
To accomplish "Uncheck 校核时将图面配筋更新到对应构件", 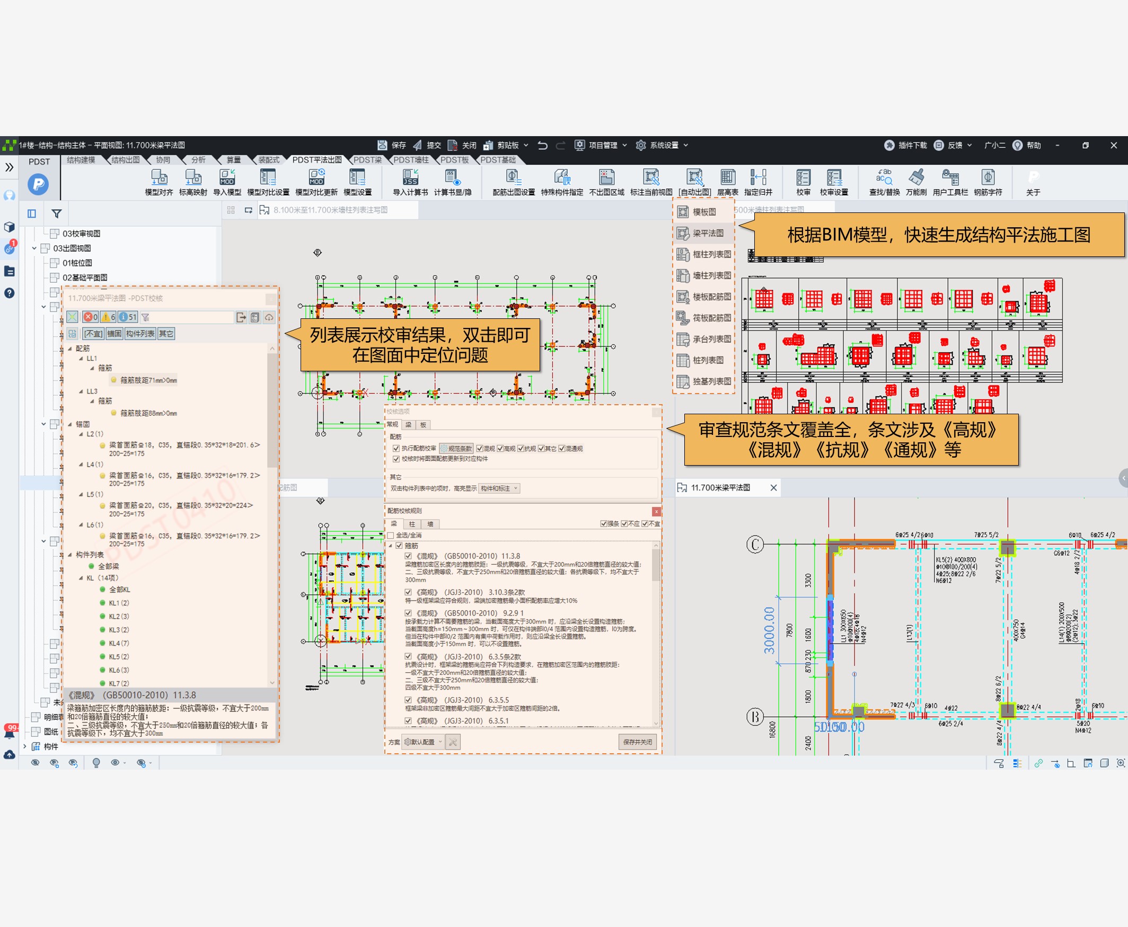I will pos(396,459).
